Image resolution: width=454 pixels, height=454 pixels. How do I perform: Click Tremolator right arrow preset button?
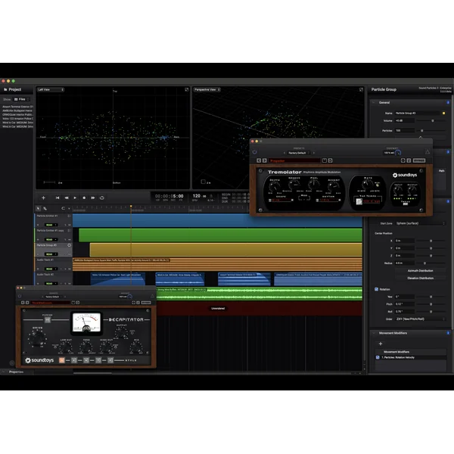coord(265,160)
